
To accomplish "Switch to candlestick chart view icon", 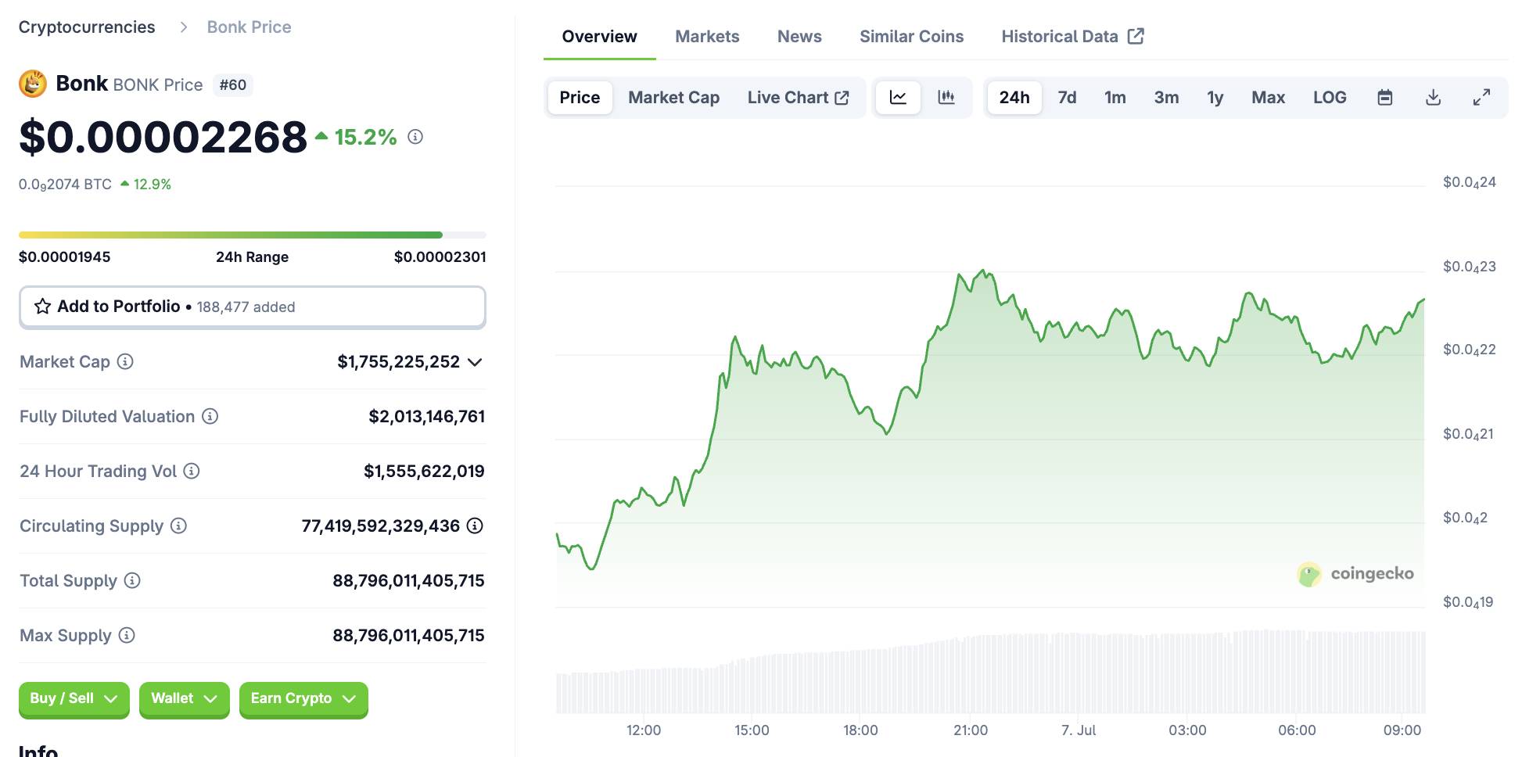I will [946, 98].
